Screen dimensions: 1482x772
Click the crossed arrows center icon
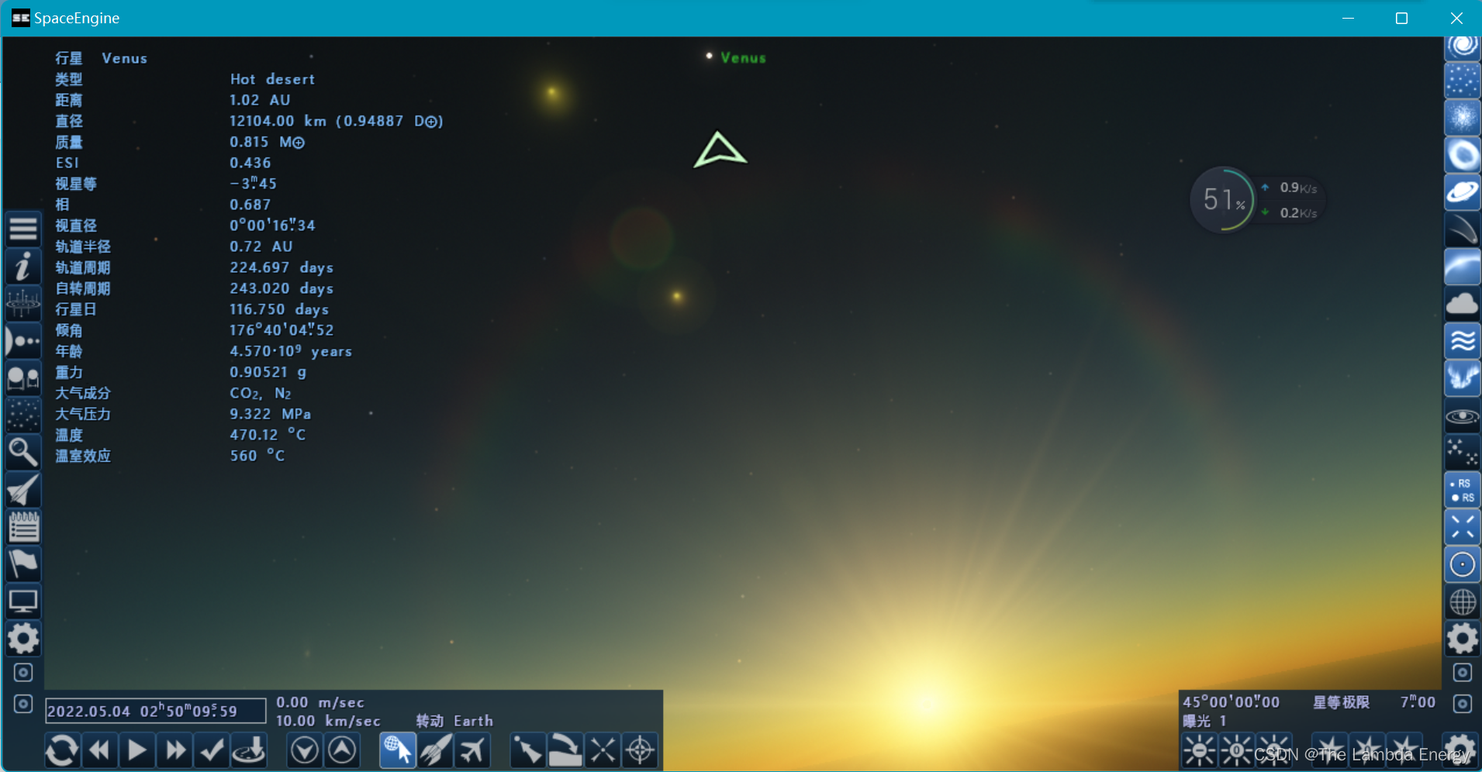(603, 750)
